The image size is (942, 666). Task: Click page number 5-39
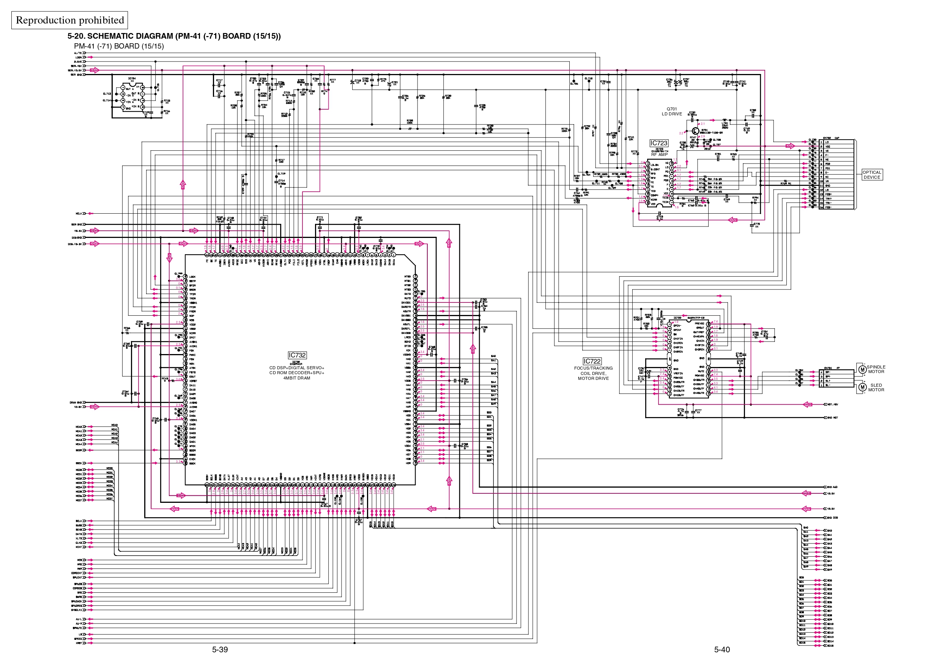(x=220, y=650)
